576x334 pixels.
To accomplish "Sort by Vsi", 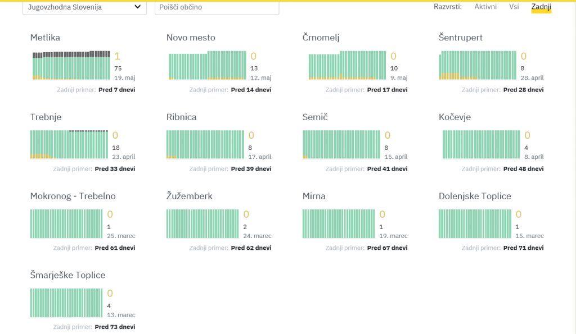I will coord(514,7).
